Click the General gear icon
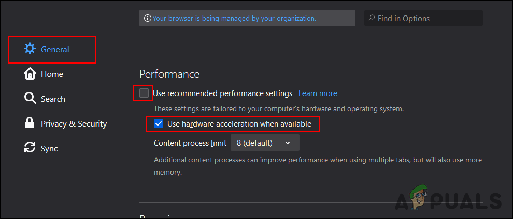Image resolution: width=513 pixels, height=219 pixels. pos(30,49)
